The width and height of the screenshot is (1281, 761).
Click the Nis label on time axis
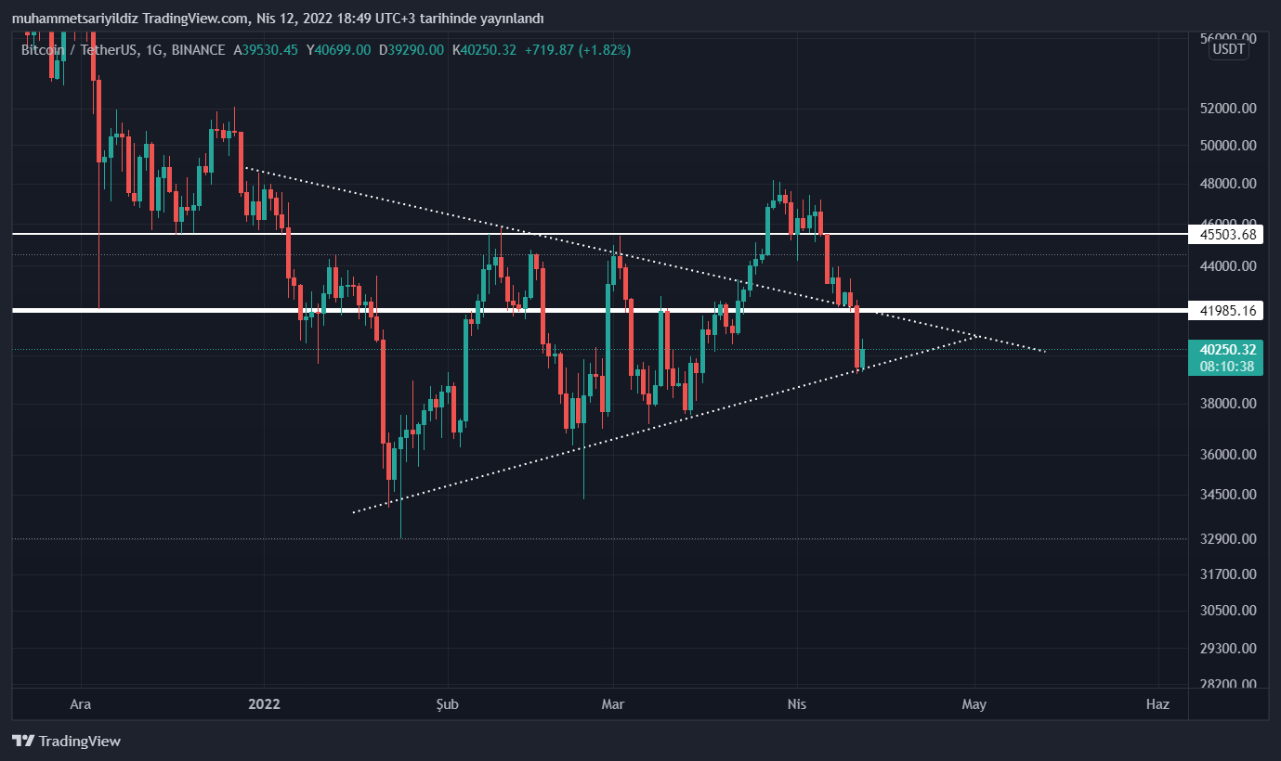click(795, 704)
